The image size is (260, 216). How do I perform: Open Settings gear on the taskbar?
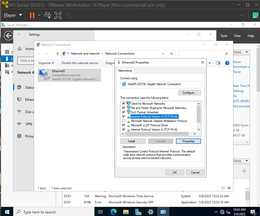(x=151, y=212)
